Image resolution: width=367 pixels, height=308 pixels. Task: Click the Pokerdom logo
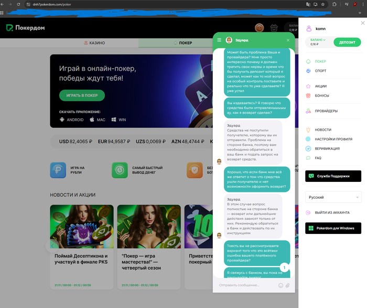(25, 28)
